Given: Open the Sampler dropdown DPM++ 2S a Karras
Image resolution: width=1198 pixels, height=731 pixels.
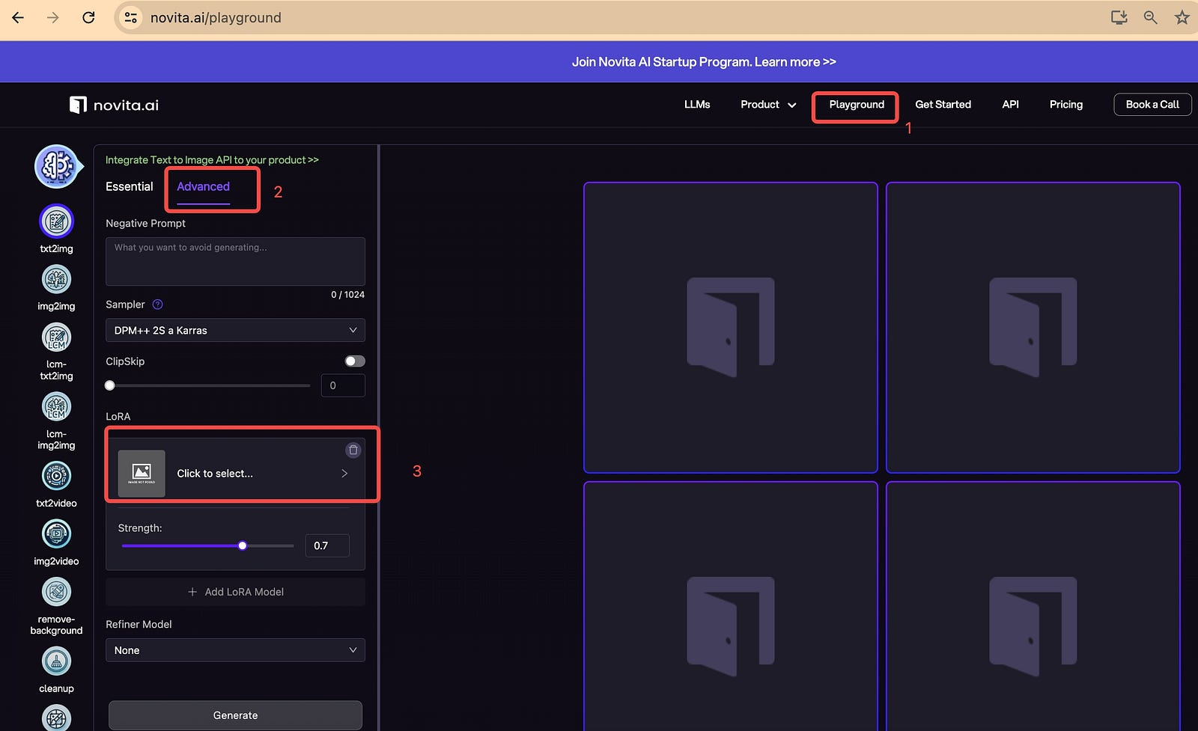Looking at the screenshot, I should coord(235,330).
